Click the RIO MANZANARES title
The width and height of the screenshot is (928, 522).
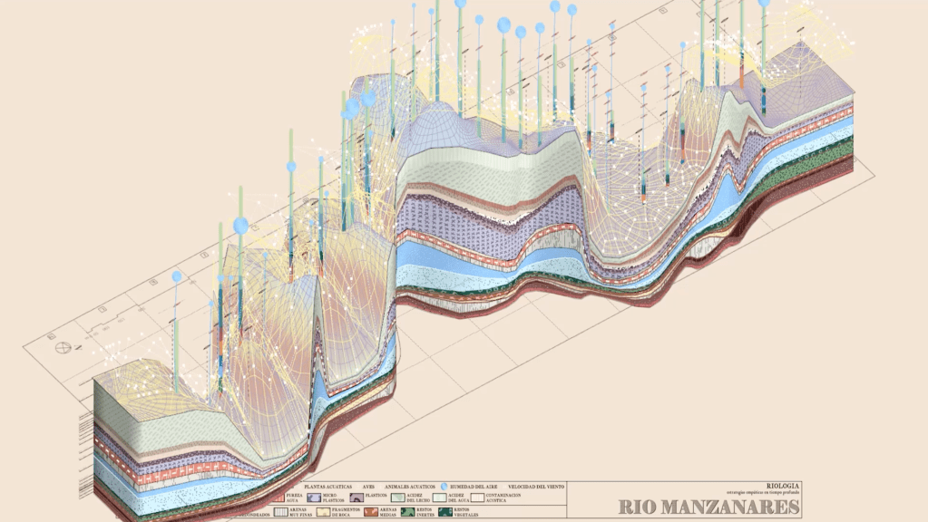(x=709, y=507)
